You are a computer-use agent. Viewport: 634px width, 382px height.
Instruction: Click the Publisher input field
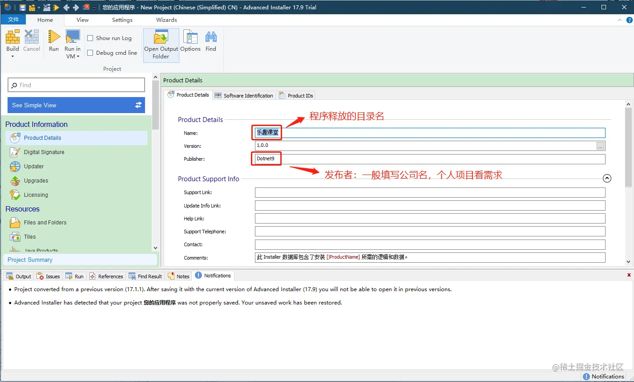click(x=430, y=159)
